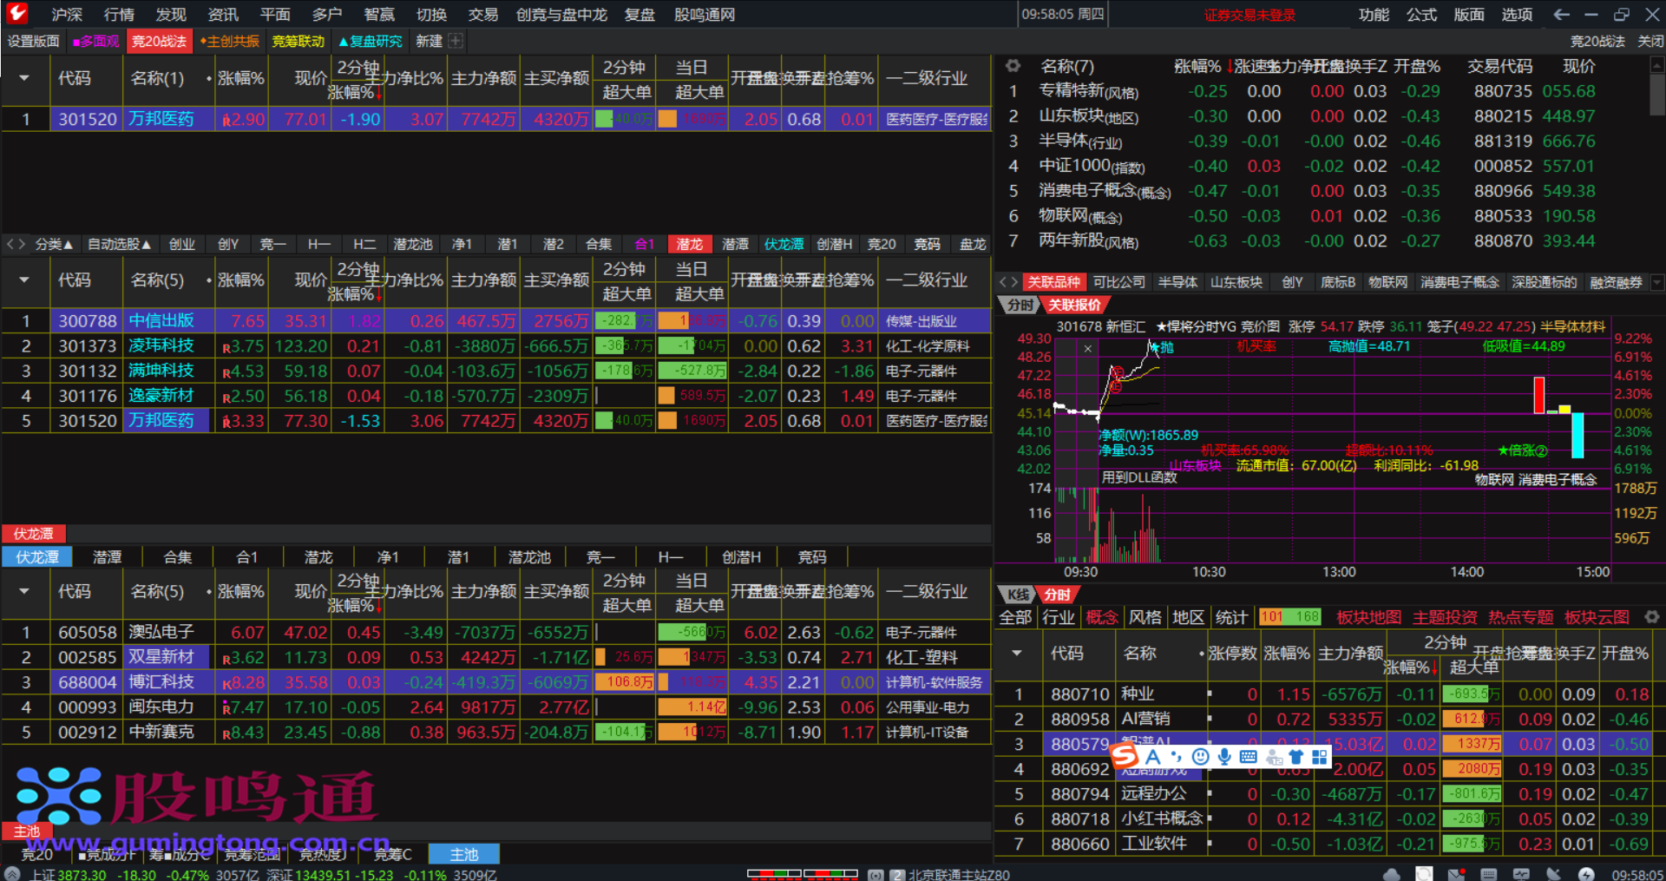This screenshot has width=1666, height=881.
Task: Click the Sogou microphone voice input icon
Action: (x=1224, y=757)
